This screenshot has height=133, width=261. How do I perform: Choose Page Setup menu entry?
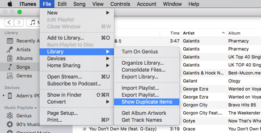click(x=77, y=113)
